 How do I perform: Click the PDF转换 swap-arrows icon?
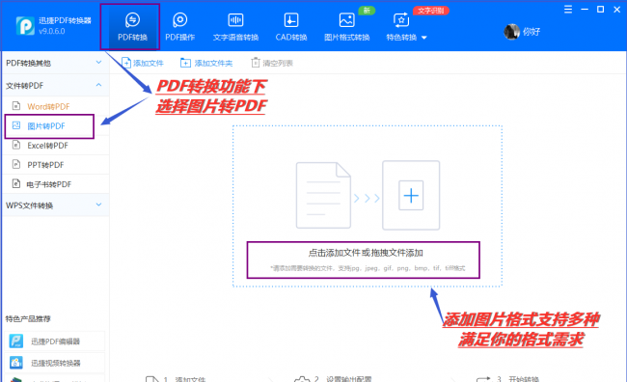pyautogui.click(x=132, y=19)
